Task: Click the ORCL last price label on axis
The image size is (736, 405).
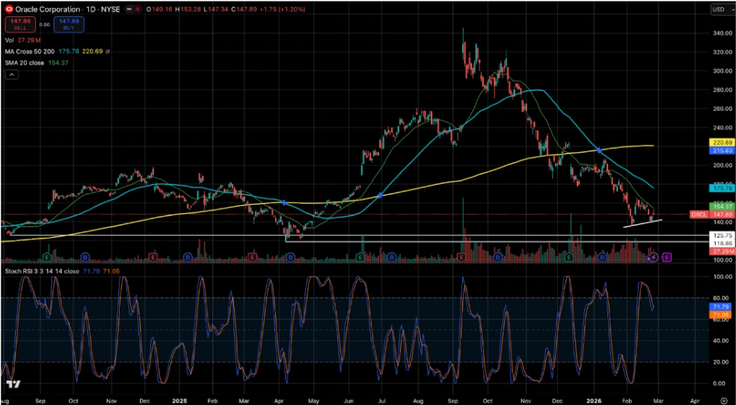Action: (x=699, y=214)
